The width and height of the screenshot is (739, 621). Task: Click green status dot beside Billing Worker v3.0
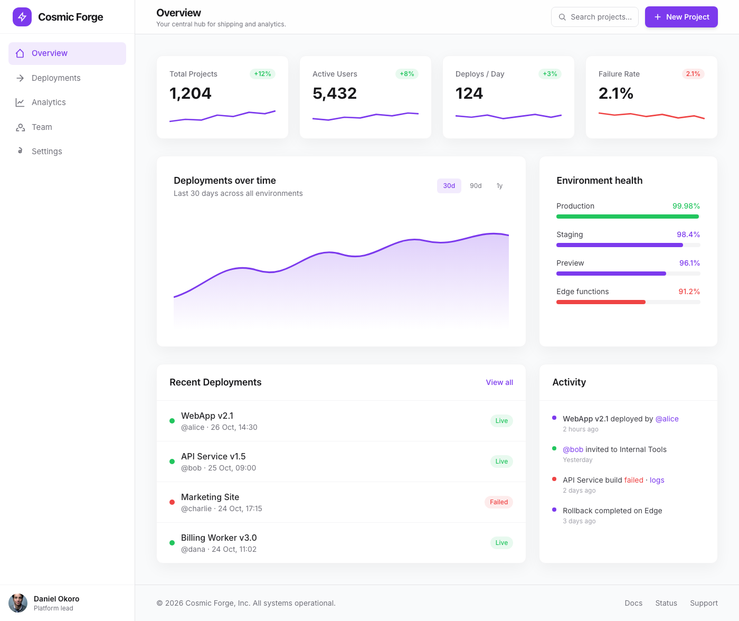(172, 543)
